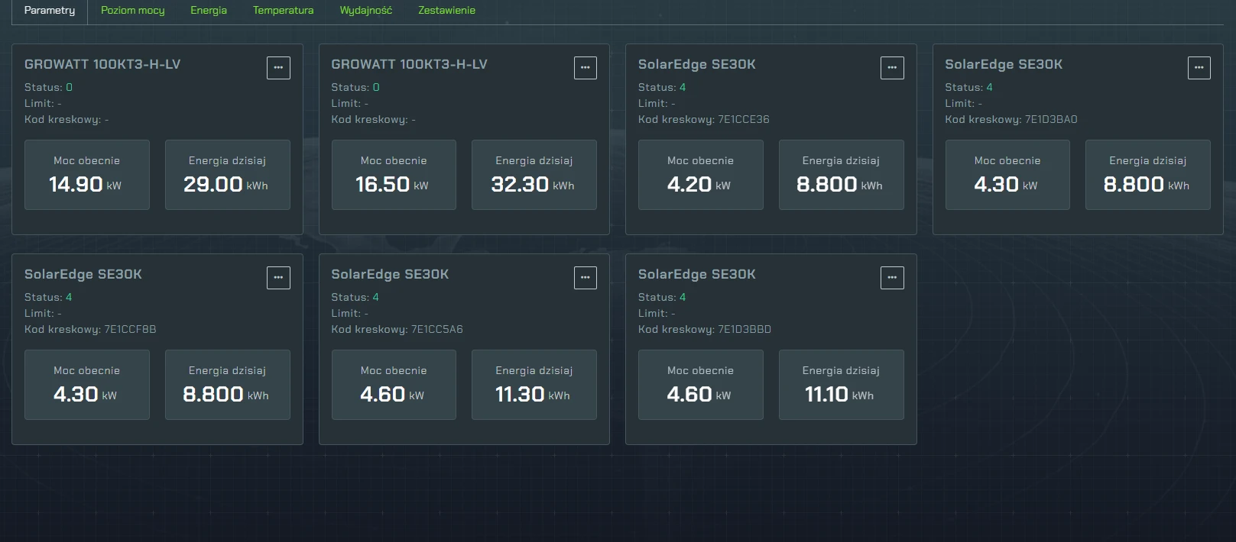Click the Moc obecnie tile showing 4.20 kW
This screenshot has width=1236, height=542.
pyautogui.click(x=700, y=175)
